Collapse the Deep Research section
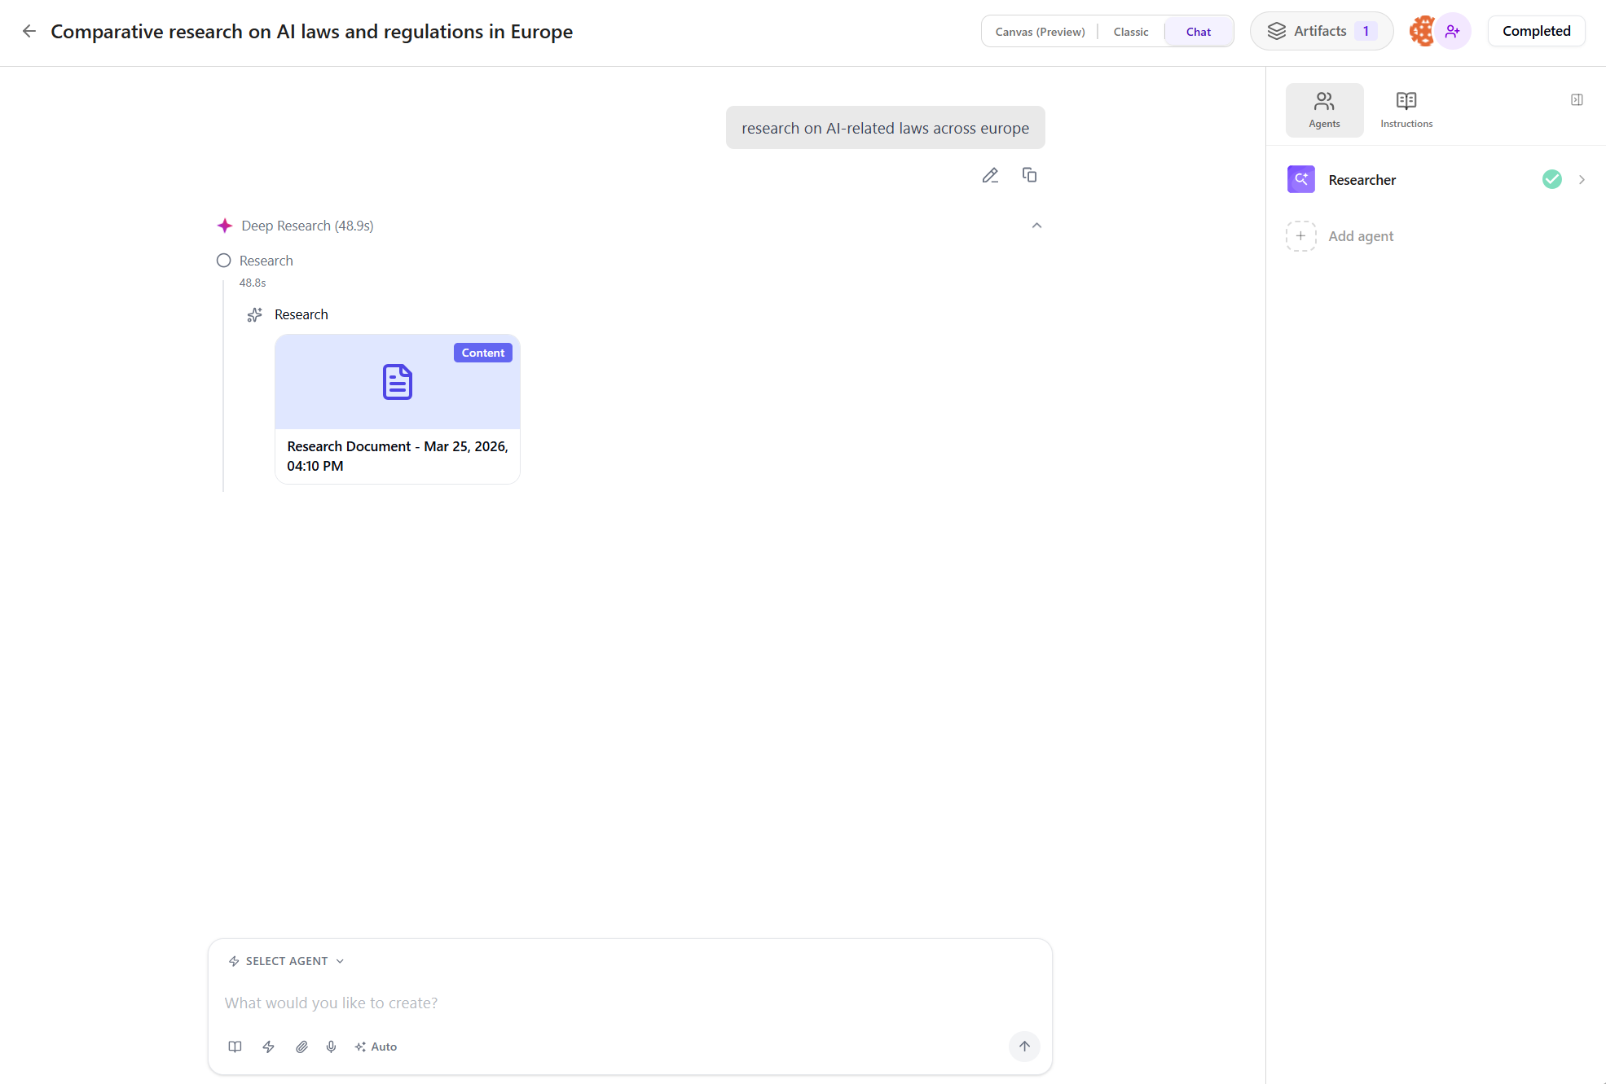 tap(1036, 225)
